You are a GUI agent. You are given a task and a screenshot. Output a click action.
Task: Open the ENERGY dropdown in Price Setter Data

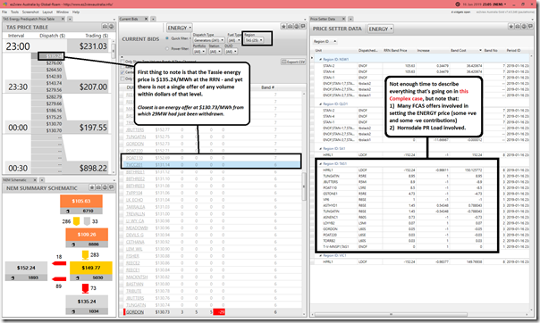(x=381, y=29)
